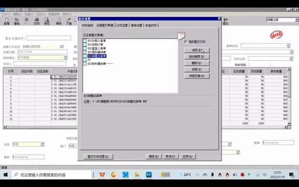Click the 复制 (Copy) toolbar icon
The width and height of the screenshot is (299, 187).
click(17, 21)
